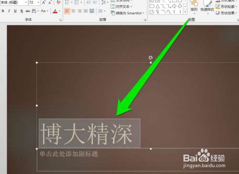
Task: Open line spacing options
Action: point(105,2)
